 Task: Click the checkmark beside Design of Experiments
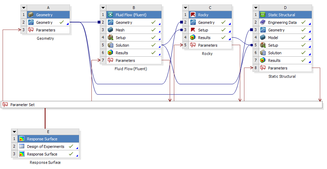click(x=71, y=147)
